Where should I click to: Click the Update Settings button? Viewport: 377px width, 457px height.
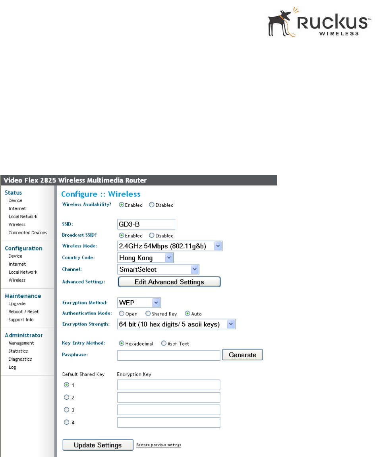click(x=98, y=445)
